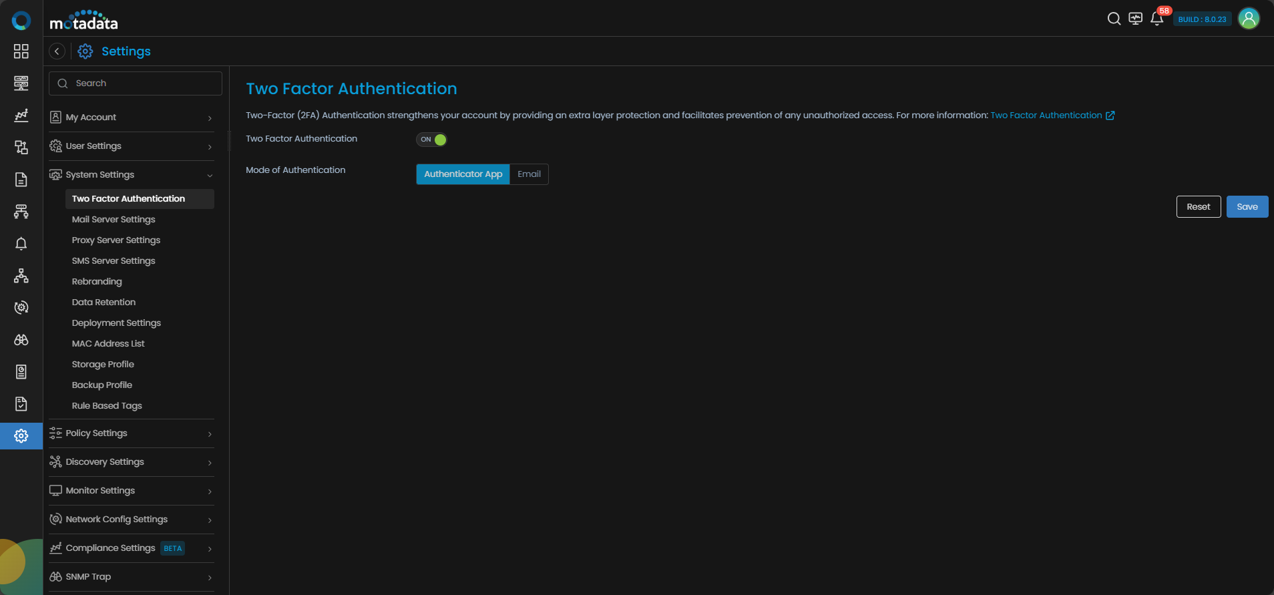Open Mail Server Settings menu item
Image resolution: width=1274 pixels, height=595 pixels.
pos(114,220)
